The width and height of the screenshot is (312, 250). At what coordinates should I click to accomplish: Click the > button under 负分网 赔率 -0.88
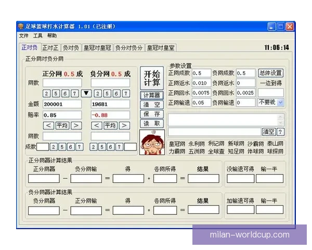click(124, 126)
